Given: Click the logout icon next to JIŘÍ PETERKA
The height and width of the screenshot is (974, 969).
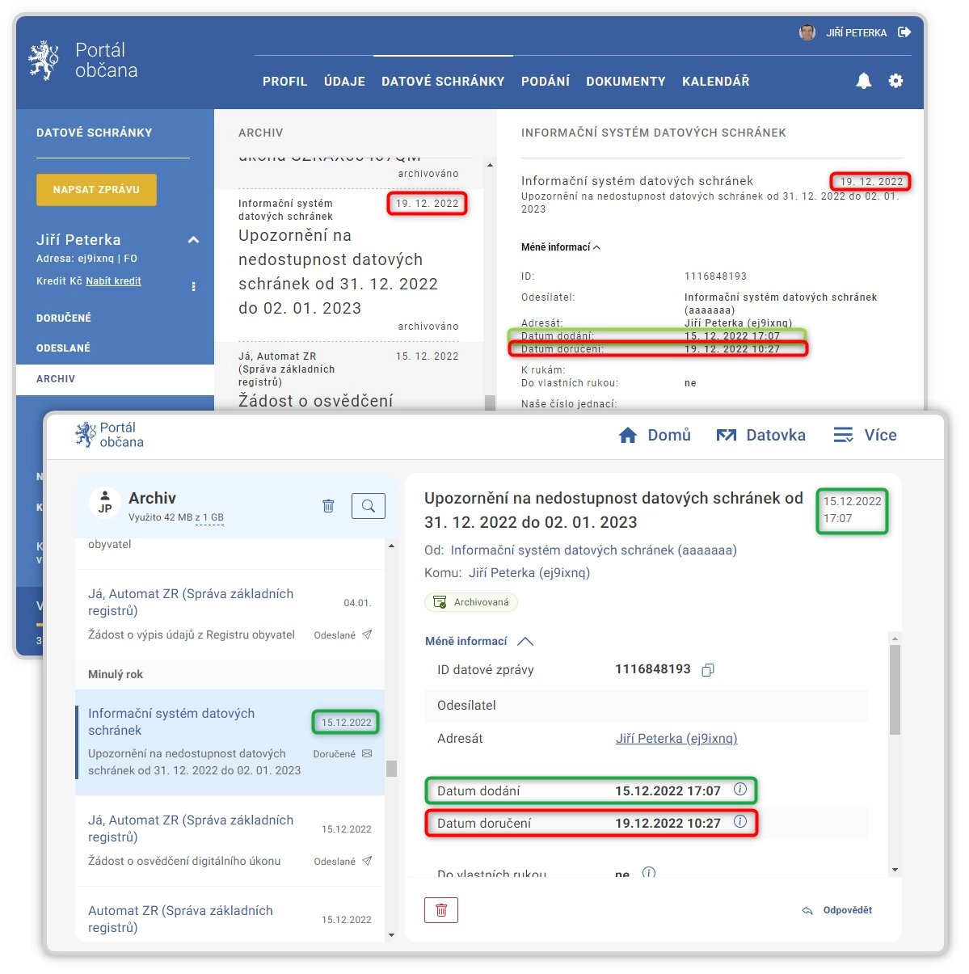Looking at the screenshot, I should click(x=904, y=32).
